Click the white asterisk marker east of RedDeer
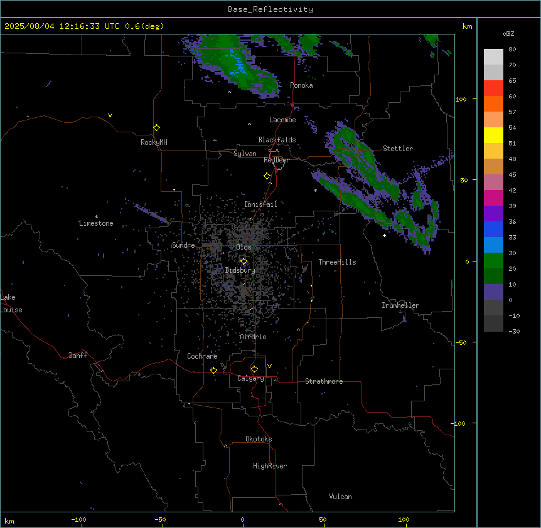Screen dimensions: 541x528 [315, 190]
